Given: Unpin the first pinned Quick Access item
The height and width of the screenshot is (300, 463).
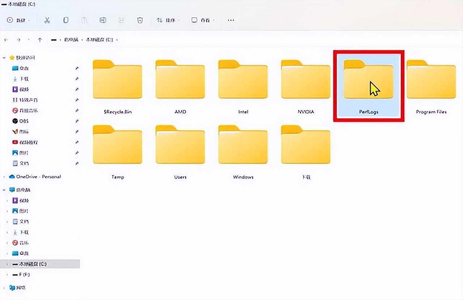Looking at the screenshot, I should (77, 68).
